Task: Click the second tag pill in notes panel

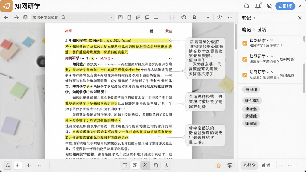Action: coord(252,101)
